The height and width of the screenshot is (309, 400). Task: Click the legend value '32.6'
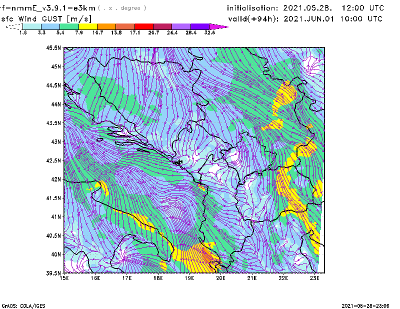coord(209,32)
